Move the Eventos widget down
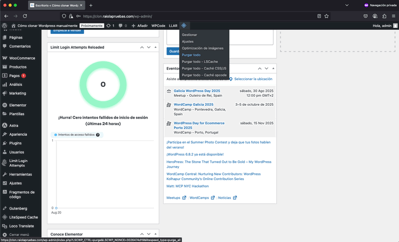 point(266,68)
